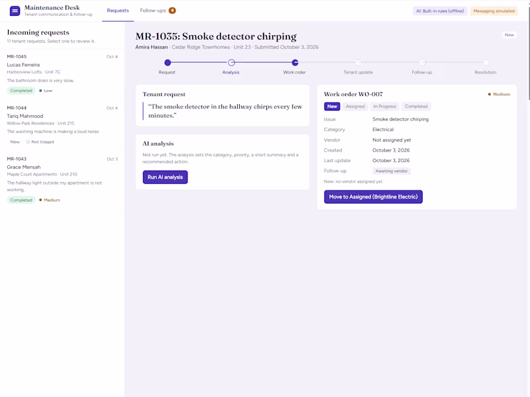Screen dimensions: 530x397
Task: Set work order status to Completed
Action: [416, 107]
